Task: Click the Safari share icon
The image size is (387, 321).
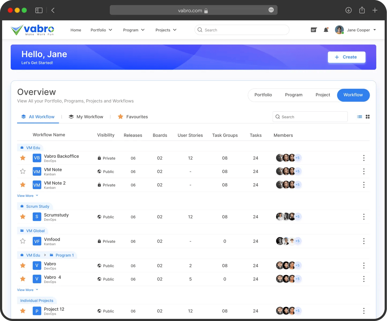Action: pyautogui.click(x=362, y=10)
